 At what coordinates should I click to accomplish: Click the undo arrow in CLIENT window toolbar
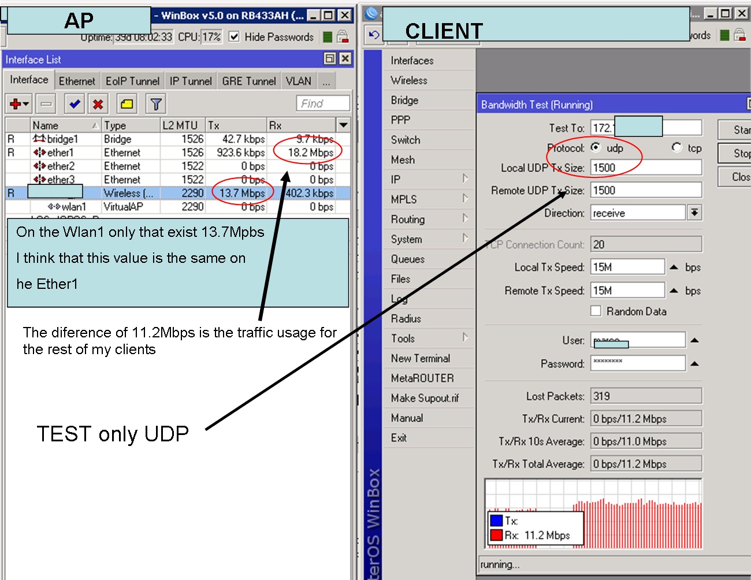point(374,35)
